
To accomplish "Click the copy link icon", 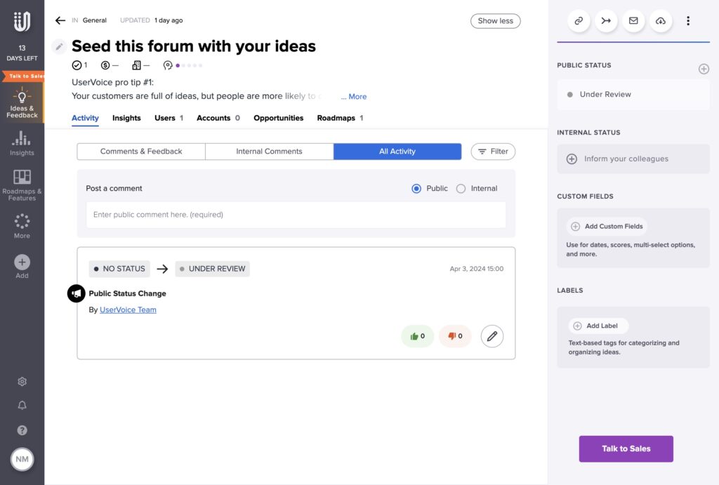I will tap(578, 20).
